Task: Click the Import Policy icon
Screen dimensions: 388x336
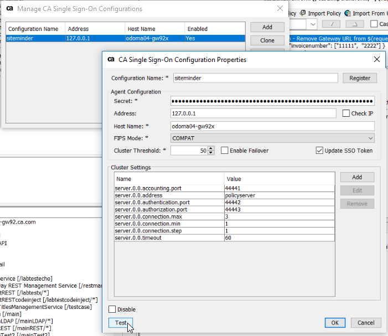Action: coord(302,13)
